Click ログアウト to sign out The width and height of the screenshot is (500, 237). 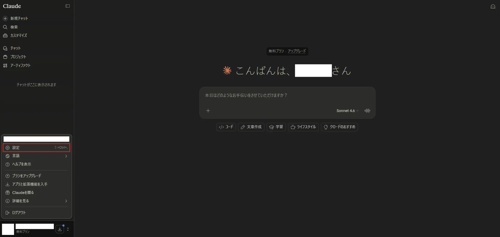tap(37, 213)
